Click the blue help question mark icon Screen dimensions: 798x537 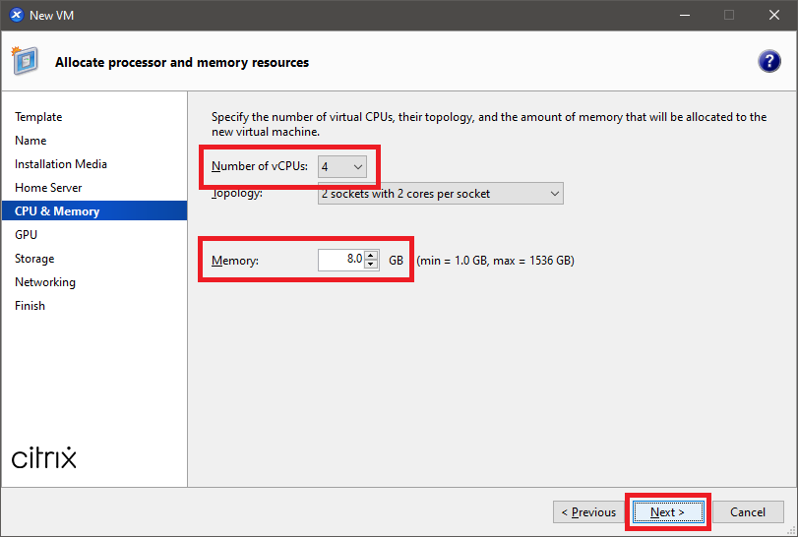point(768,62)
